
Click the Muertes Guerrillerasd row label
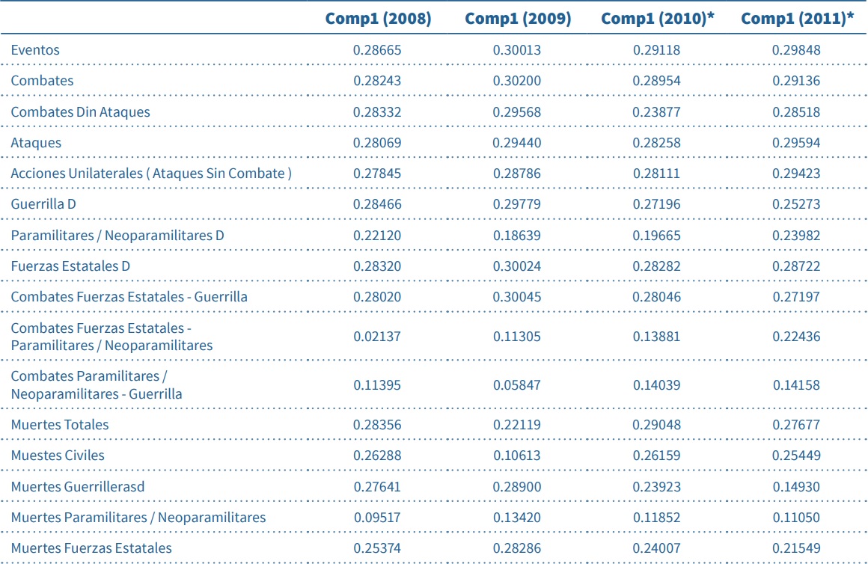78,487
